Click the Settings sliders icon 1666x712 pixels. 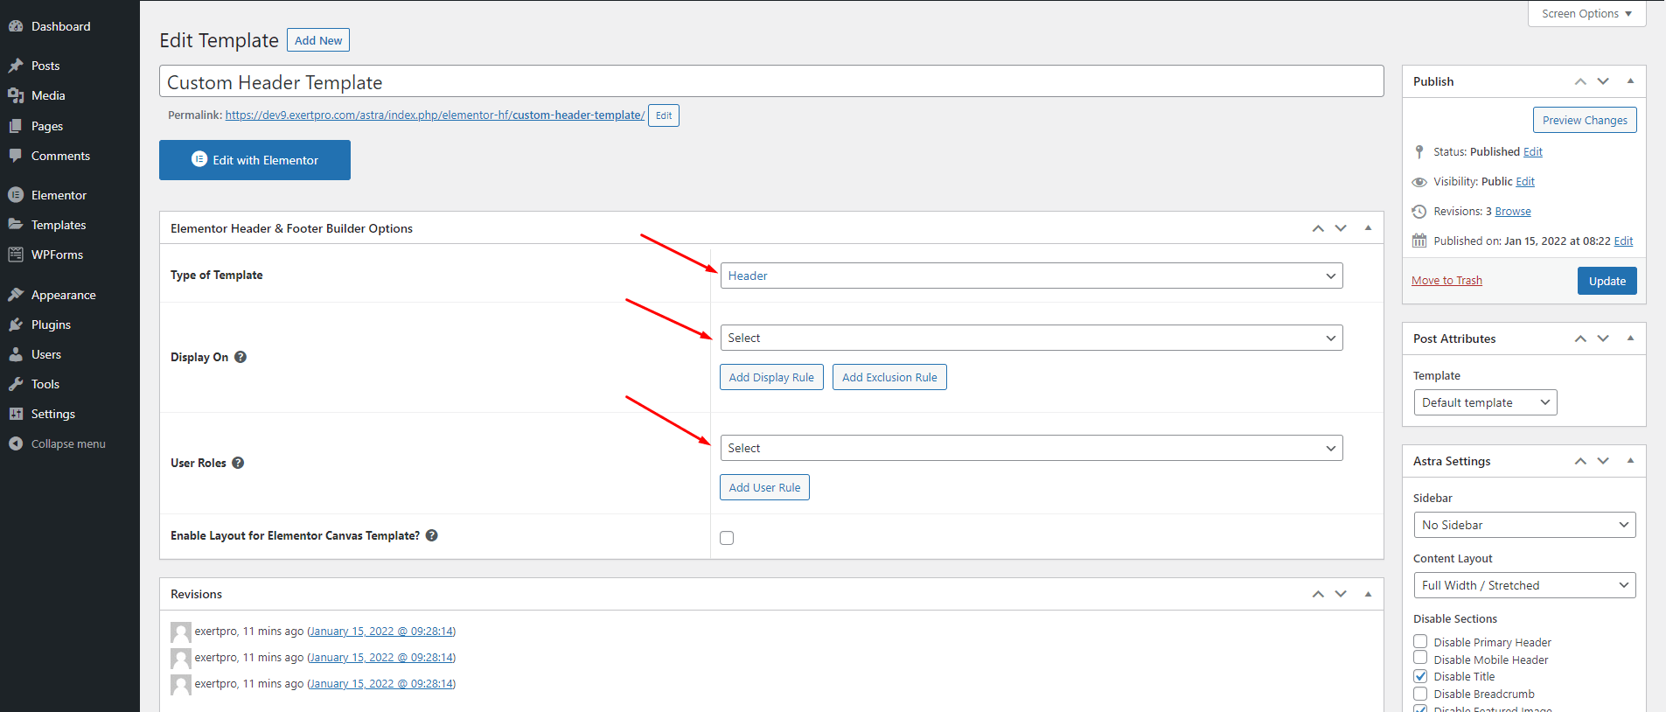pyautogui.click(x=16, y=414)
